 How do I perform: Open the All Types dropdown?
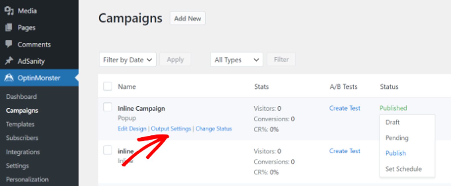coord(236,59)
